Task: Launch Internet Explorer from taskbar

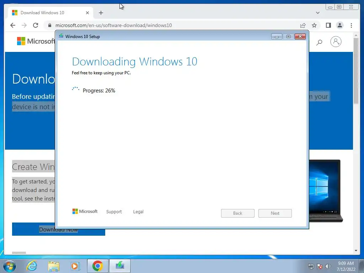Action: [32, 266]
